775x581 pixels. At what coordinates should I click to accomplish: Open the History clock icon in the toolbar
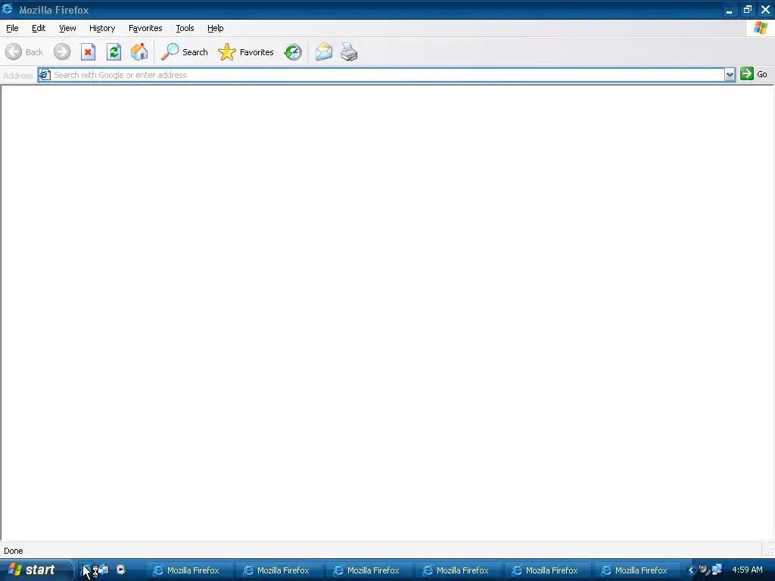(293, 52)
